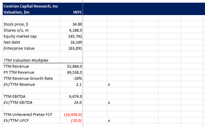Select the TTM EBITDA value 6,674.0

tap(76, 97)
